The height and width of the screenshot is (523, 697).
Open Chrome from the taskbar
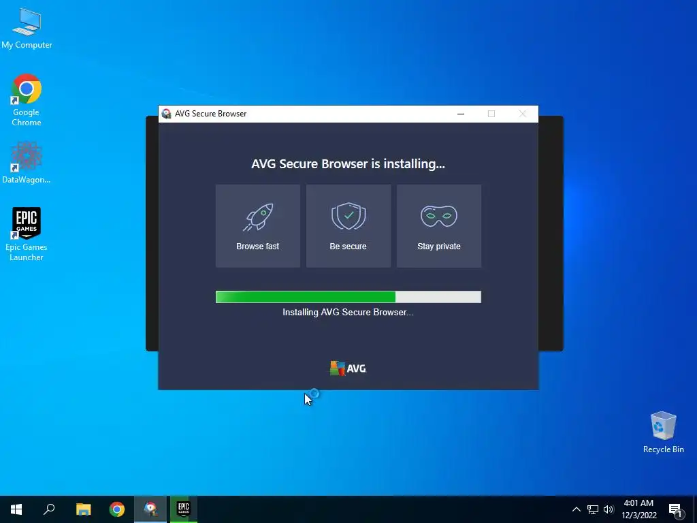click(x=117, y=509)
